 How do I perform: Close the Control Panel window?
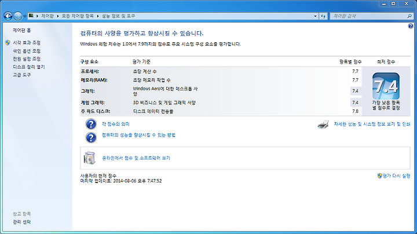[407, 3]
